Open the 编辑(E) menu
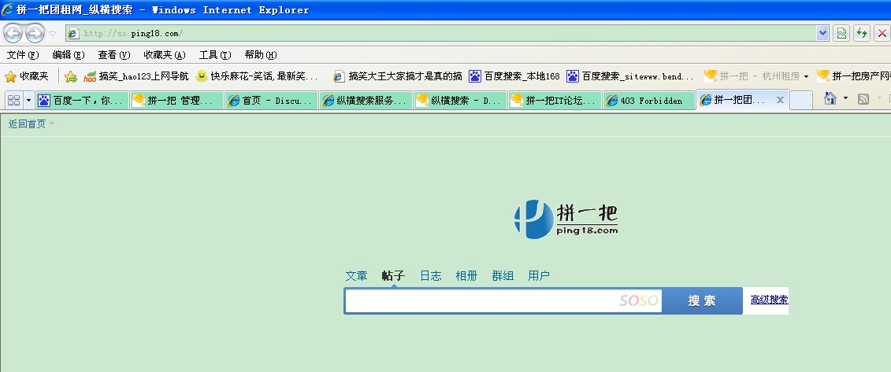The width and height of the screenshot is (891, 372). click(69, 55)
